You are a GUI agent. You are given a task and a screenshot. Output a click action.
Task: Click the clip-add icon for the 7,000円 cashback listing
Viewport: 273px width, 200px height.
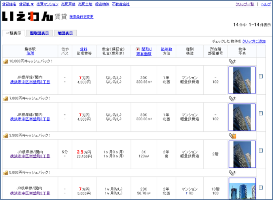232,98
